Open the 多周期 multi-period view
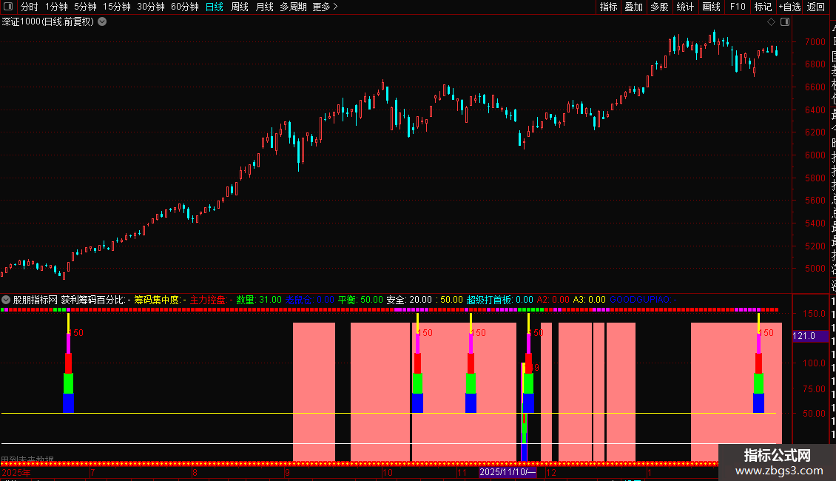836x481 pixels. point(293,7)
